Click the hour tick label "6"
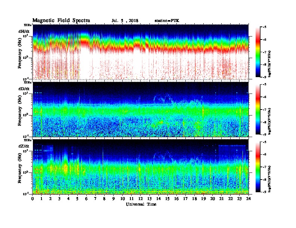 (x=86, y=199)
